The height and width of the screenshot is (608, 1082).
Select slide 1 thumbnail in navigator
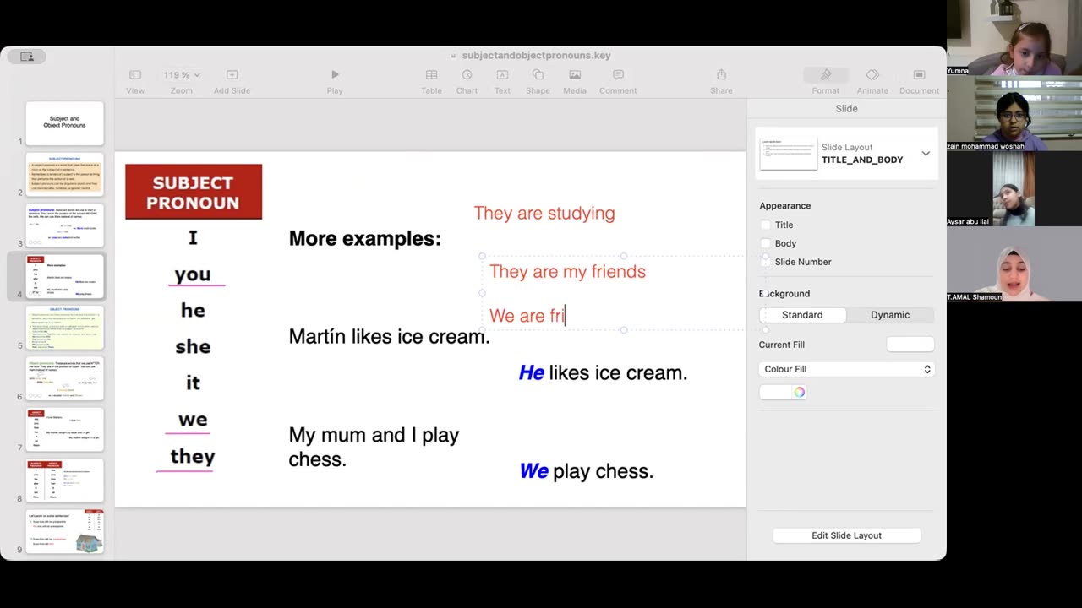64,123
